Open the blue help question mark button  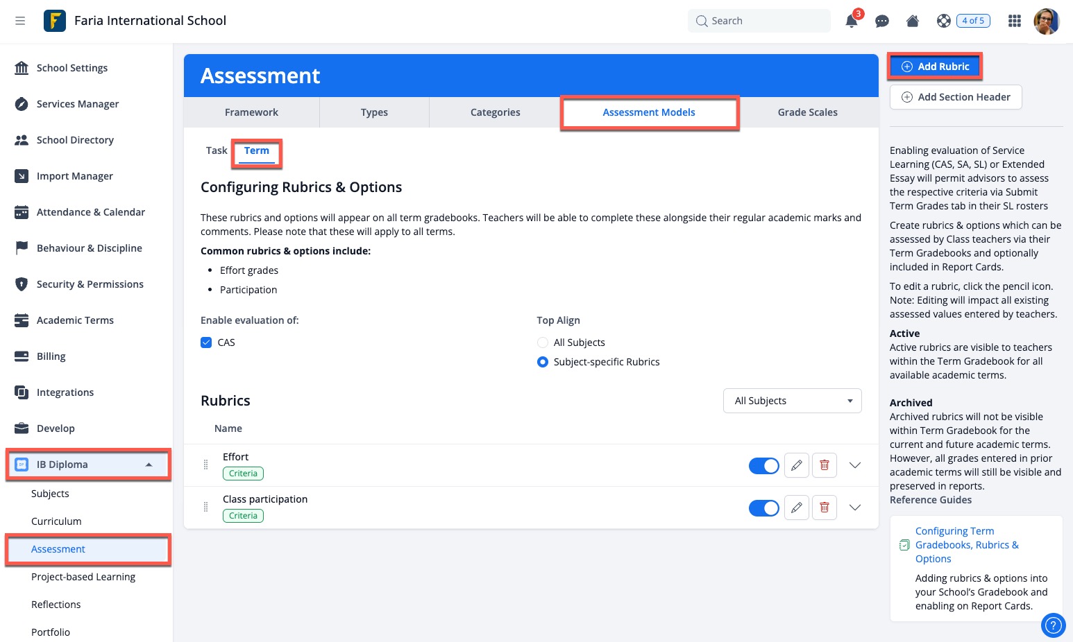1053,626
